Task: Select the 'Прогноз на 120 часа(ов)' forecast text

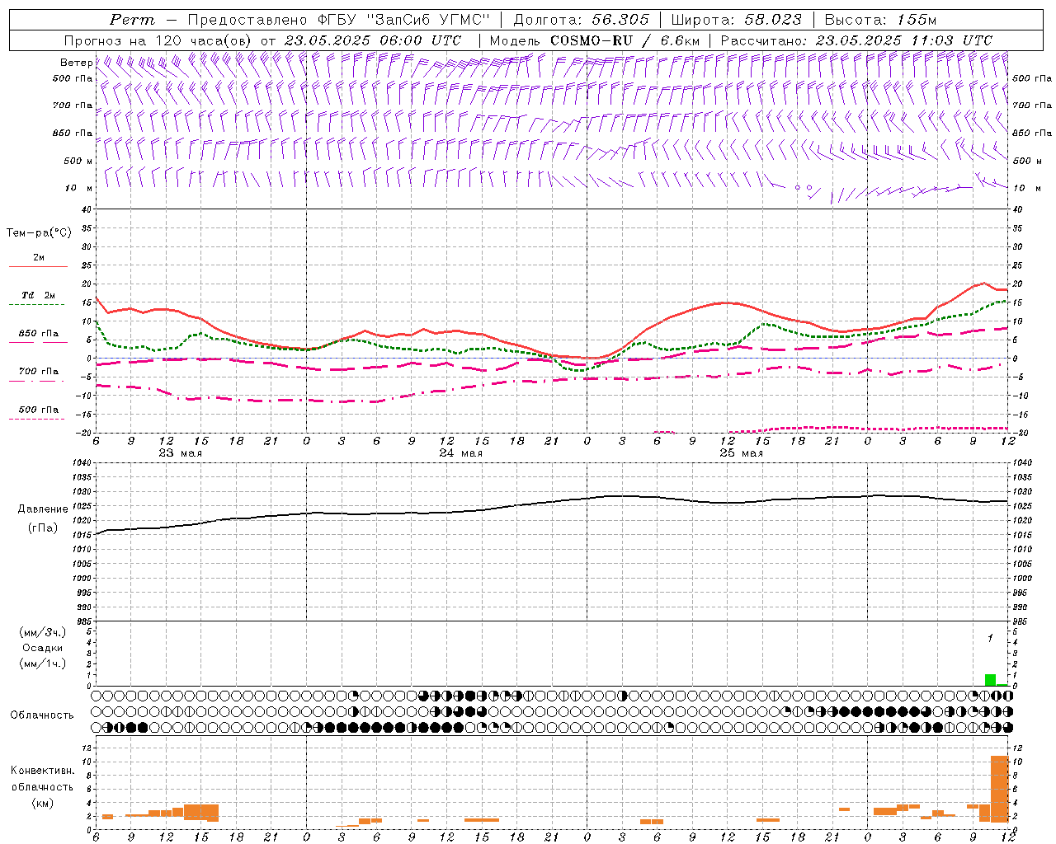Action: [159, 40]
